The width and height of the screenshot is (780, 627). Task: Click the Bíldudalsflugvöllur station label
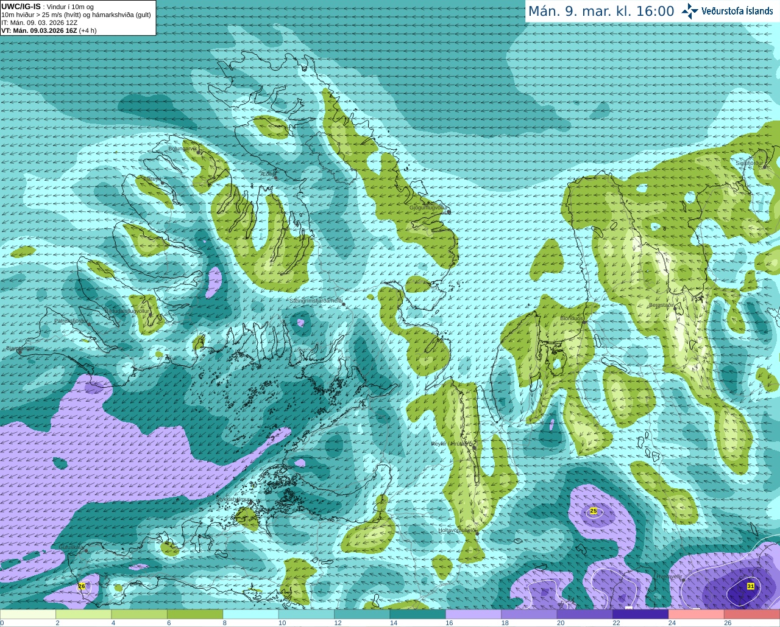click(127, 310)
